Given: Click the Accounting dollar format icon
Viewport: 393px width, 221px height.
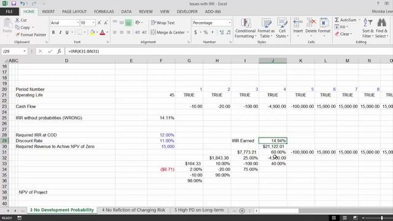Looking at the screenshot, I should coord(195,33).
